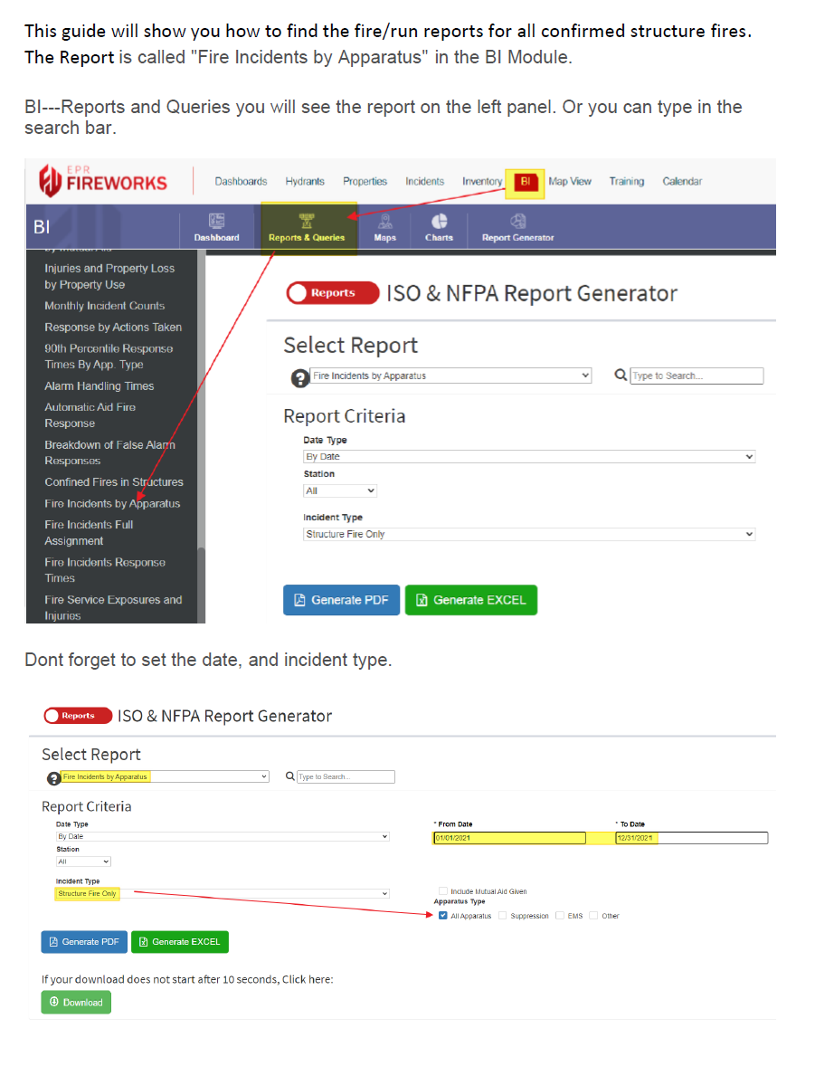Select Fire Incidents by Apparatus report
Viewport: 834px width, 1066px height.
tap(112, 504)
